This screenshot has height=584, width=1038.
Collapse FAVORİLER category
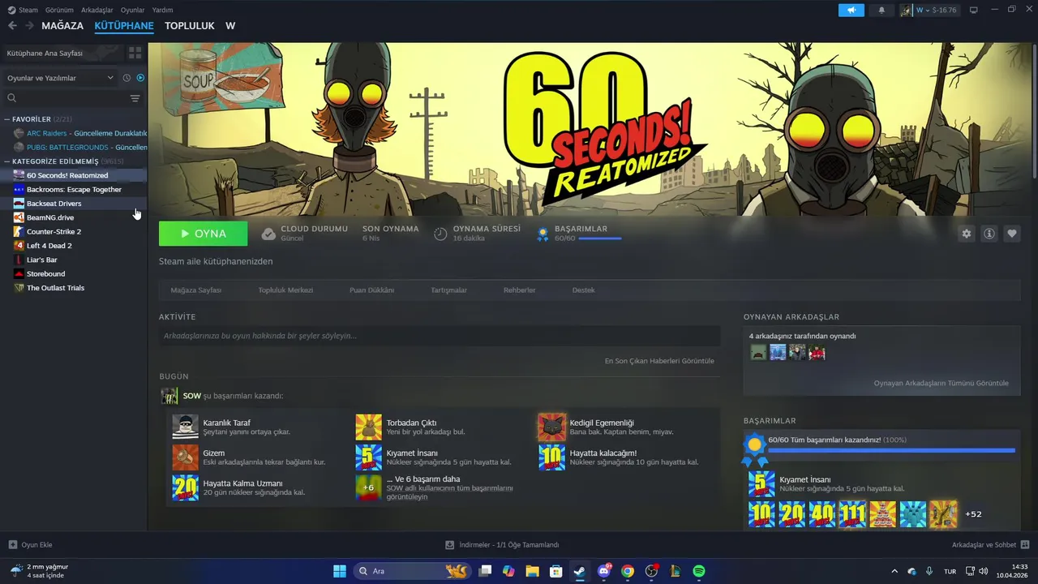coord(7,119)
